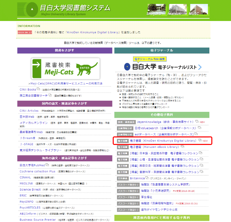Click 百科事典 tag beside Britannica
This screenshot has height=222, width=231.
[123, 178]
